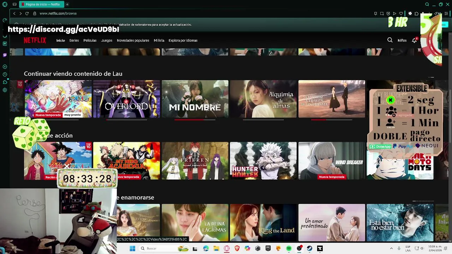452x254 pixels.
Task: Switch to the Niños profile link
Action: 402,40
